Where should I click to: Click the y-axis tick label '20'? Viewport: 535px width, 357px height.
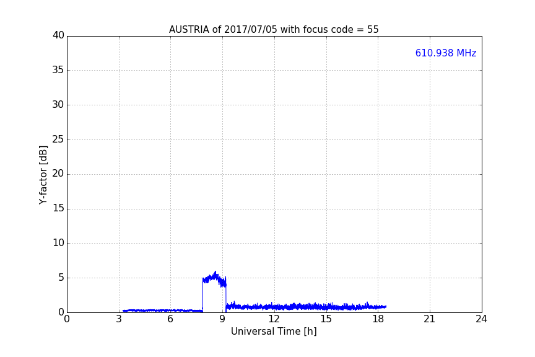58,174
